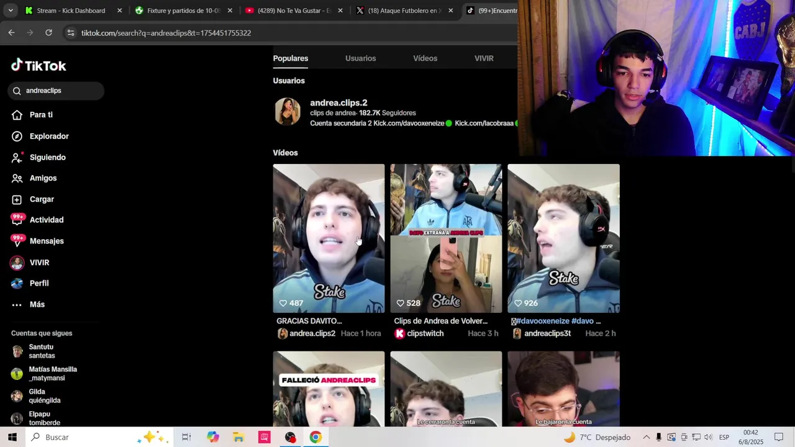Click the tiktok.com URL address bar

point(166,33)
